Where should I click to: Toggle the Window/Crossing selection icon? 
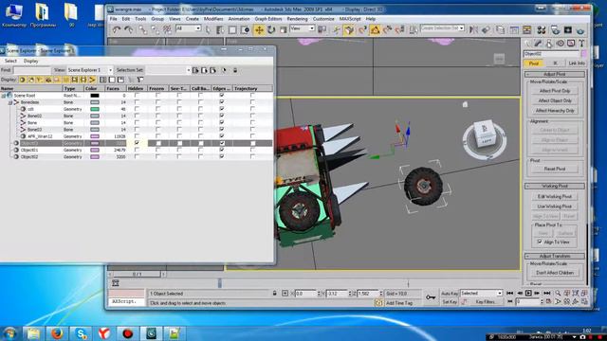(245, 29)
